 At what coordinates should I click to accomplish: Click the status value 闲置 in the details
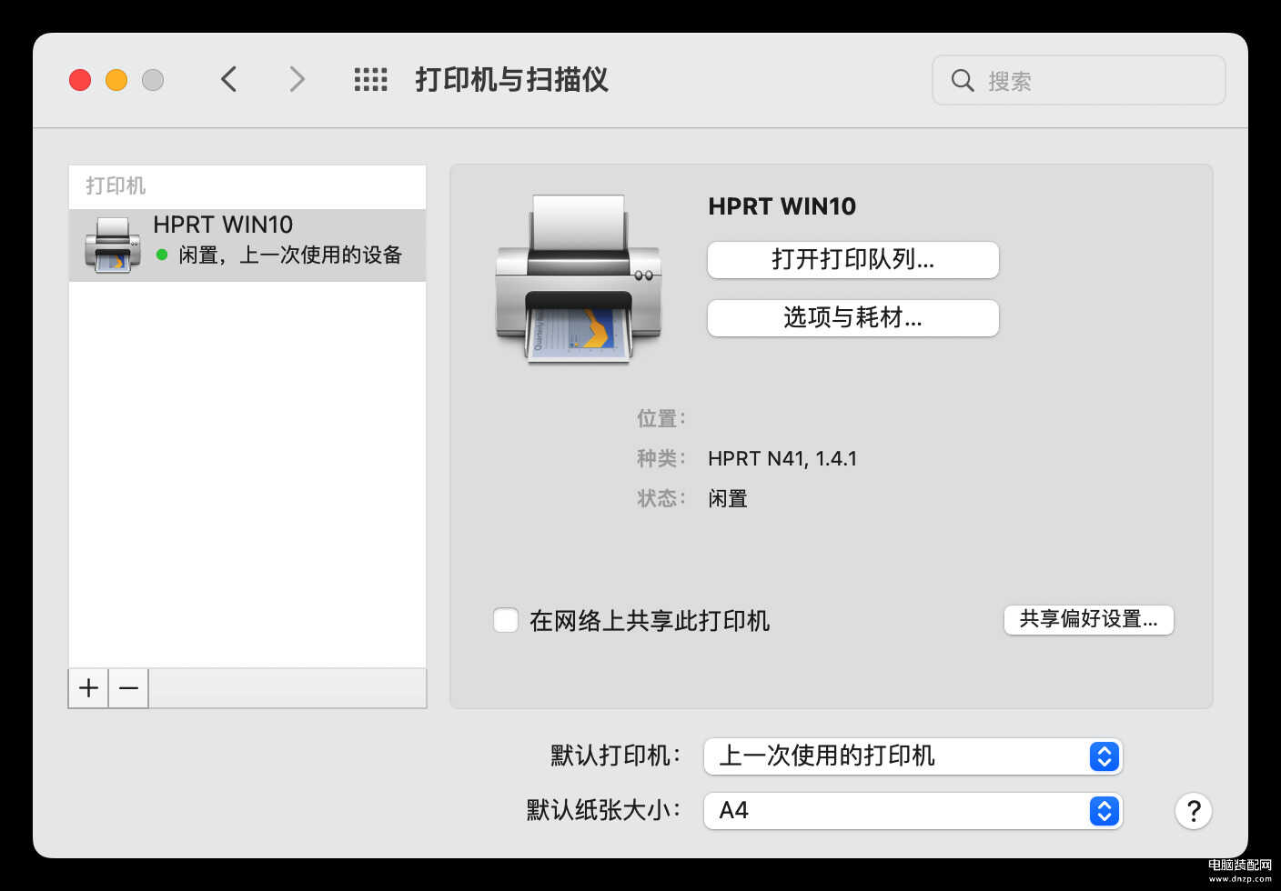click(728, 498)
